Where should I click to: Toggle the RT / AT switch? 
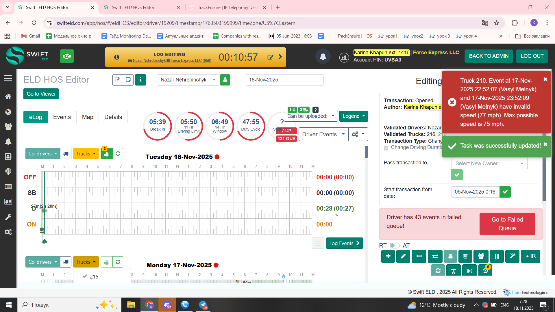394,246
